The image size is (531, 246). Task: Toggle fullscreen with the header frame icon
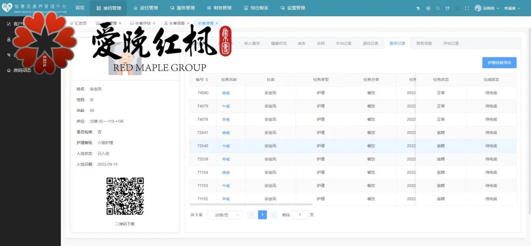467,8
